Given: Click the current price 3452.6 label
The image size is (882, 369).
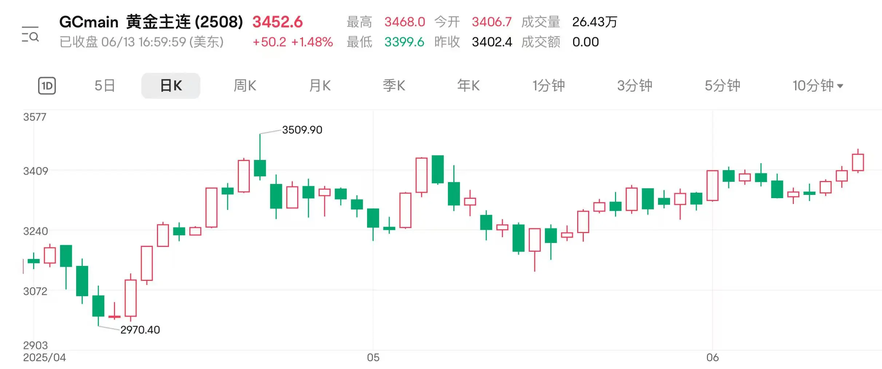Looking at the screenshot, I should [278, 22].
